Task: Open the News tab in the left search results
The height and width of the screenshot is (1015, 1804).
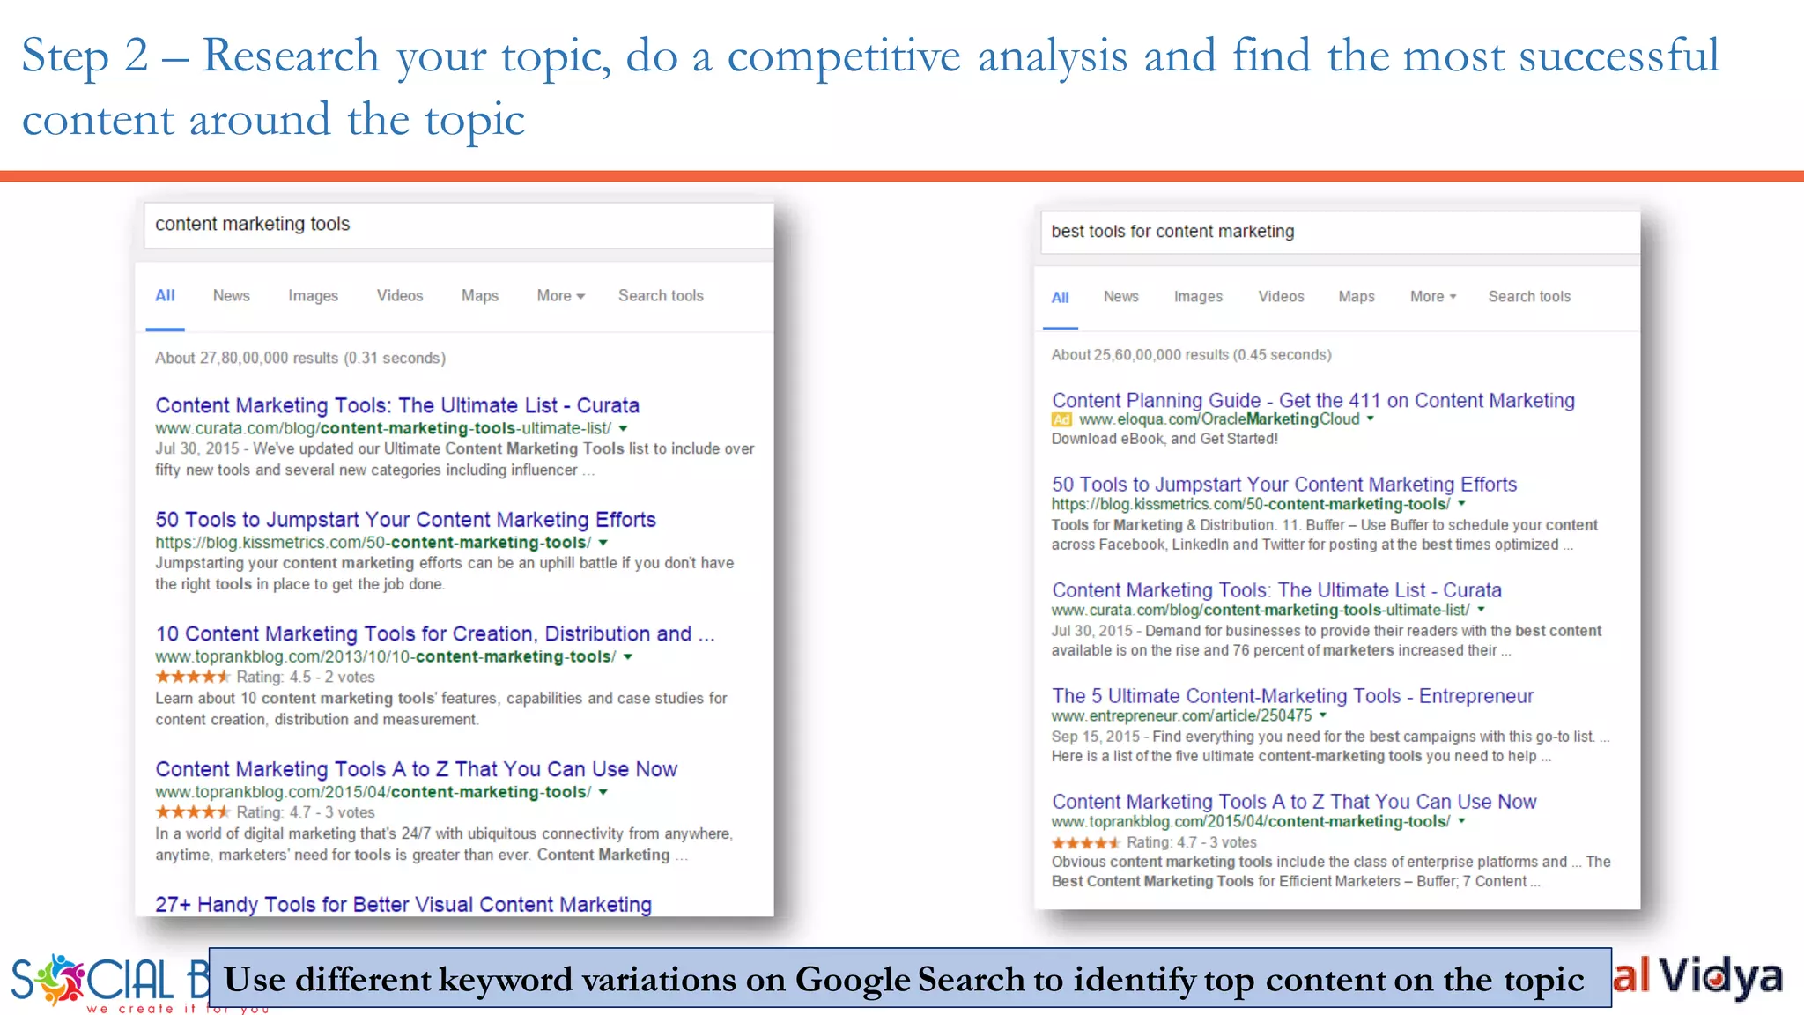Action: (x=231, y=296)
